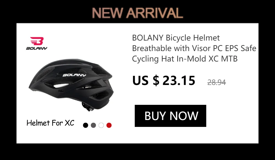Image resolution: width=275 pixels, height=160 pixels.
Task: Open the BOLANY Bicycle Helmet title link
Action: pos(176,38)
